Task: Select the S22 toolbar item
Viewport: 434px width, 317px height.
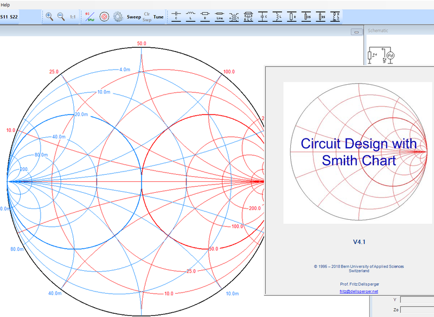Action: pos(14,17)
